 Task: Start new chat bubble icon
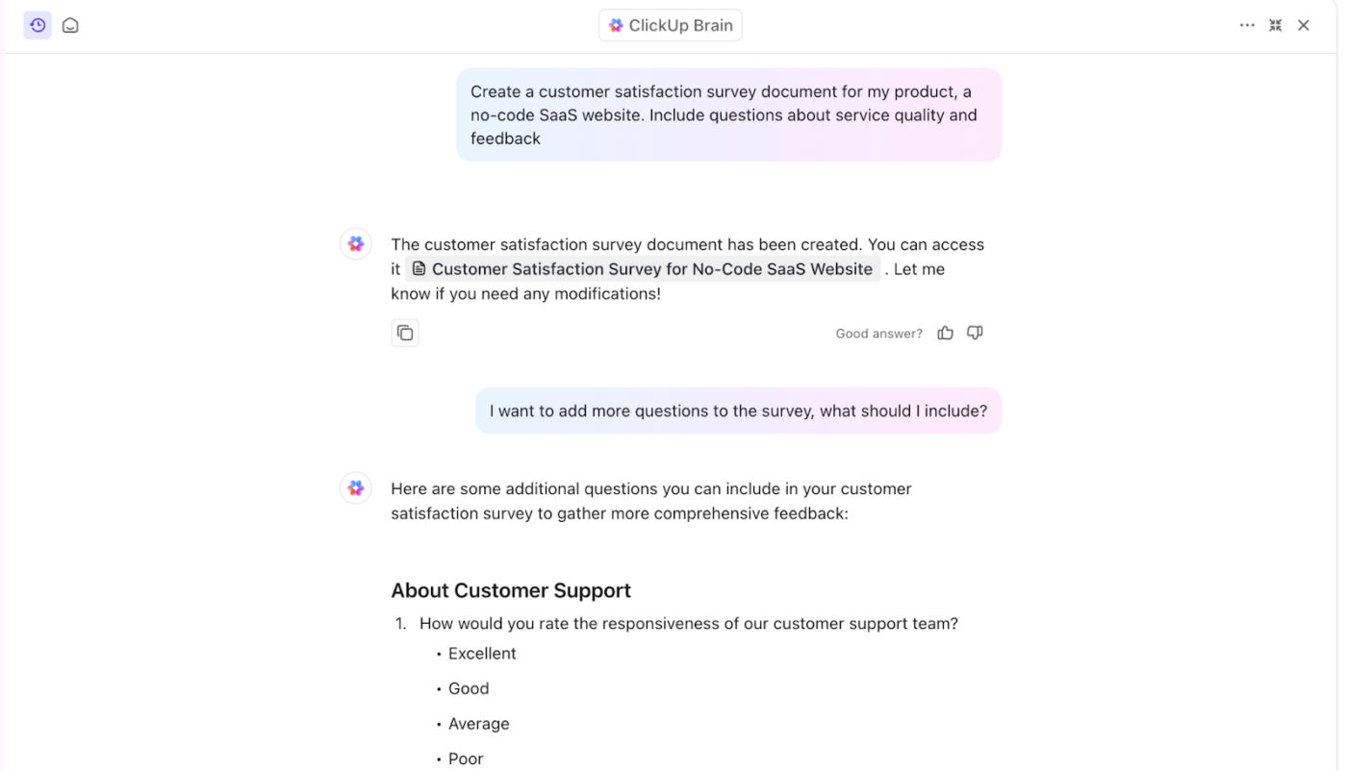coord(70,26)
